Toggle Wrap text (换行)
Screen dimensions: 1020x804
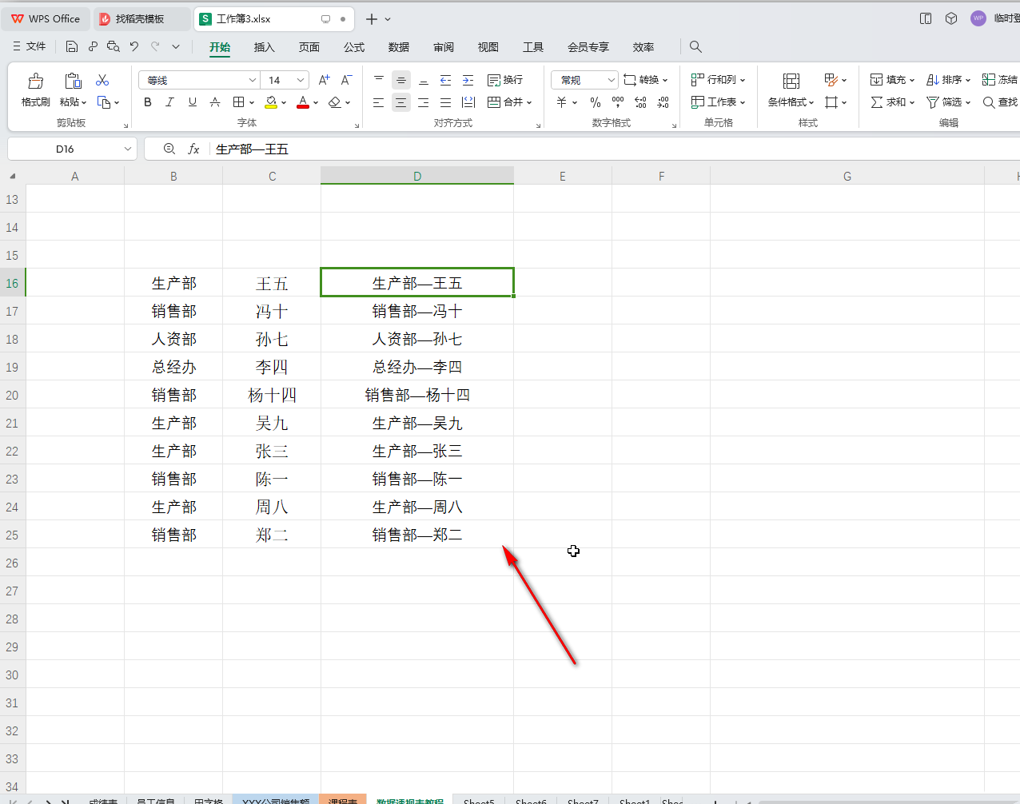pyautogui.click(x=505, y=80)
